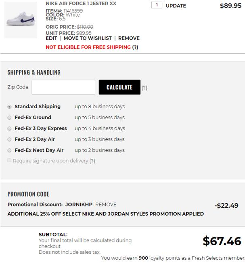The width and height of the screenshot is (245, 263).
Task: Click EDIT for the cart item
Action: tap(51, 38)
